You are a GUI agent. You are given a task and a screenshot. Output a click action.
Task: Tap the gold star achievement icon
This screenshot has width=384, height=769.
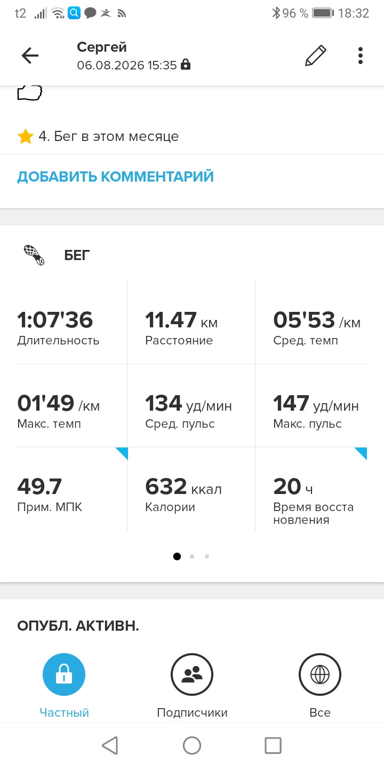pyautogui.click(x=25, y=137)
